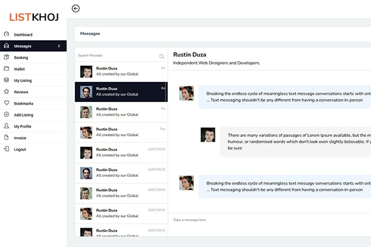Viewport: 371px width, 247px height.
Task: Click the Search Provider input field
Action: coord(121,55)
